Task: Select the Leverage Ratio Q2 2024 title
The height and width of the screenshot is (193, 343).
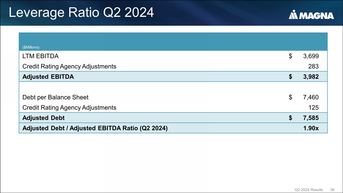Action: [x=81, y=13]
